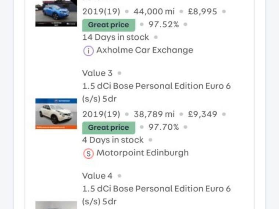This screenshot has height=209, width=279.
Task: Click the Great price badge above 14 Days in stock
Action: pos(108,25)
